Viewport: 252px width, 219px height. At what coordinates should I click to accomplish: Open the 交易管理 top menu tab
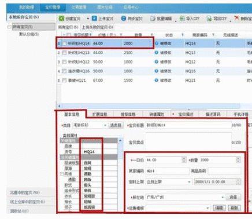79,8
